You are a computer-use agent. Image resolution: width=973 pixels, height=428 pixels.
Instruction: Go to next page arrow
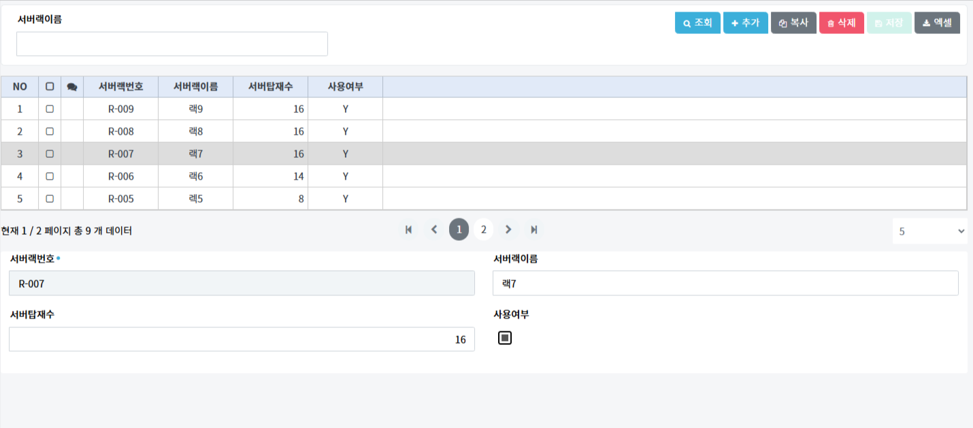pos(508,229)
